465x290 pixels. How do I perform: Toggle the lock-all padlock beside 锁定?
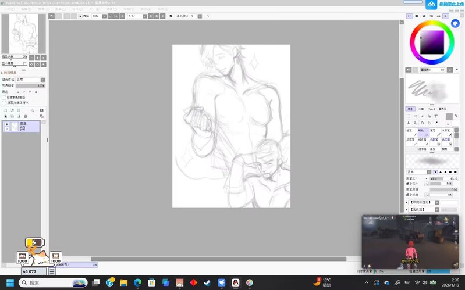tap(36, 92)
